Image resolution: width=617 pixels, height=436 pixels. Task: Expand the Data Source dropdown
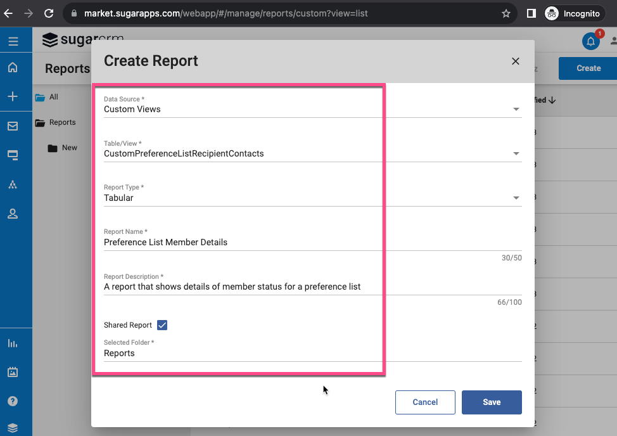coord(516,109)
